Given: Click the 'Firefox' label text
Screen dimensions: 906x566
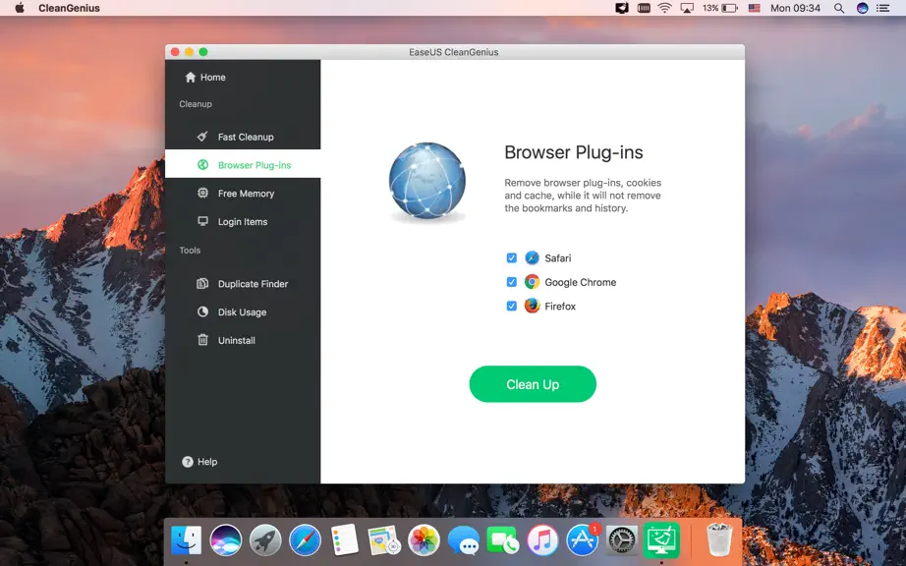Looking at the screenshot, I should coord(560,307).
